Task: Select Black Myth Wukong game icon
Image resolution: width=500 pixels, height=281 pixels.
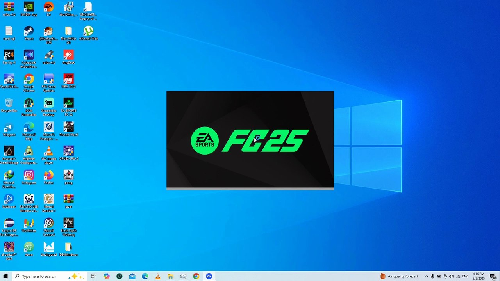Action: 68,227
